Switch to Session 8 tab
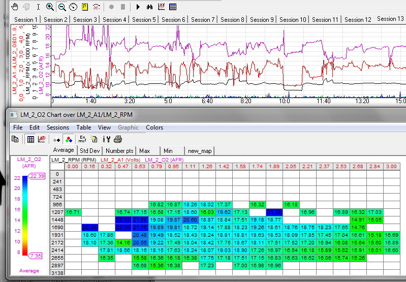This screenshot has height=282, width=406. click(232, 20)
